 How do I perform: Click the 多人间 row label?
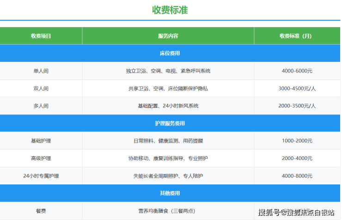coord(41,106)
